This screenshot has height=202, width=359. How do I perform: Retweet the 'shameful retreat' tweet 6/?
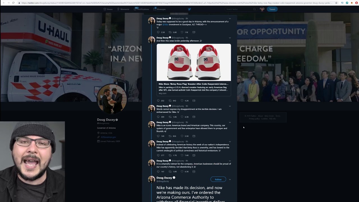(x=170, y=172)
